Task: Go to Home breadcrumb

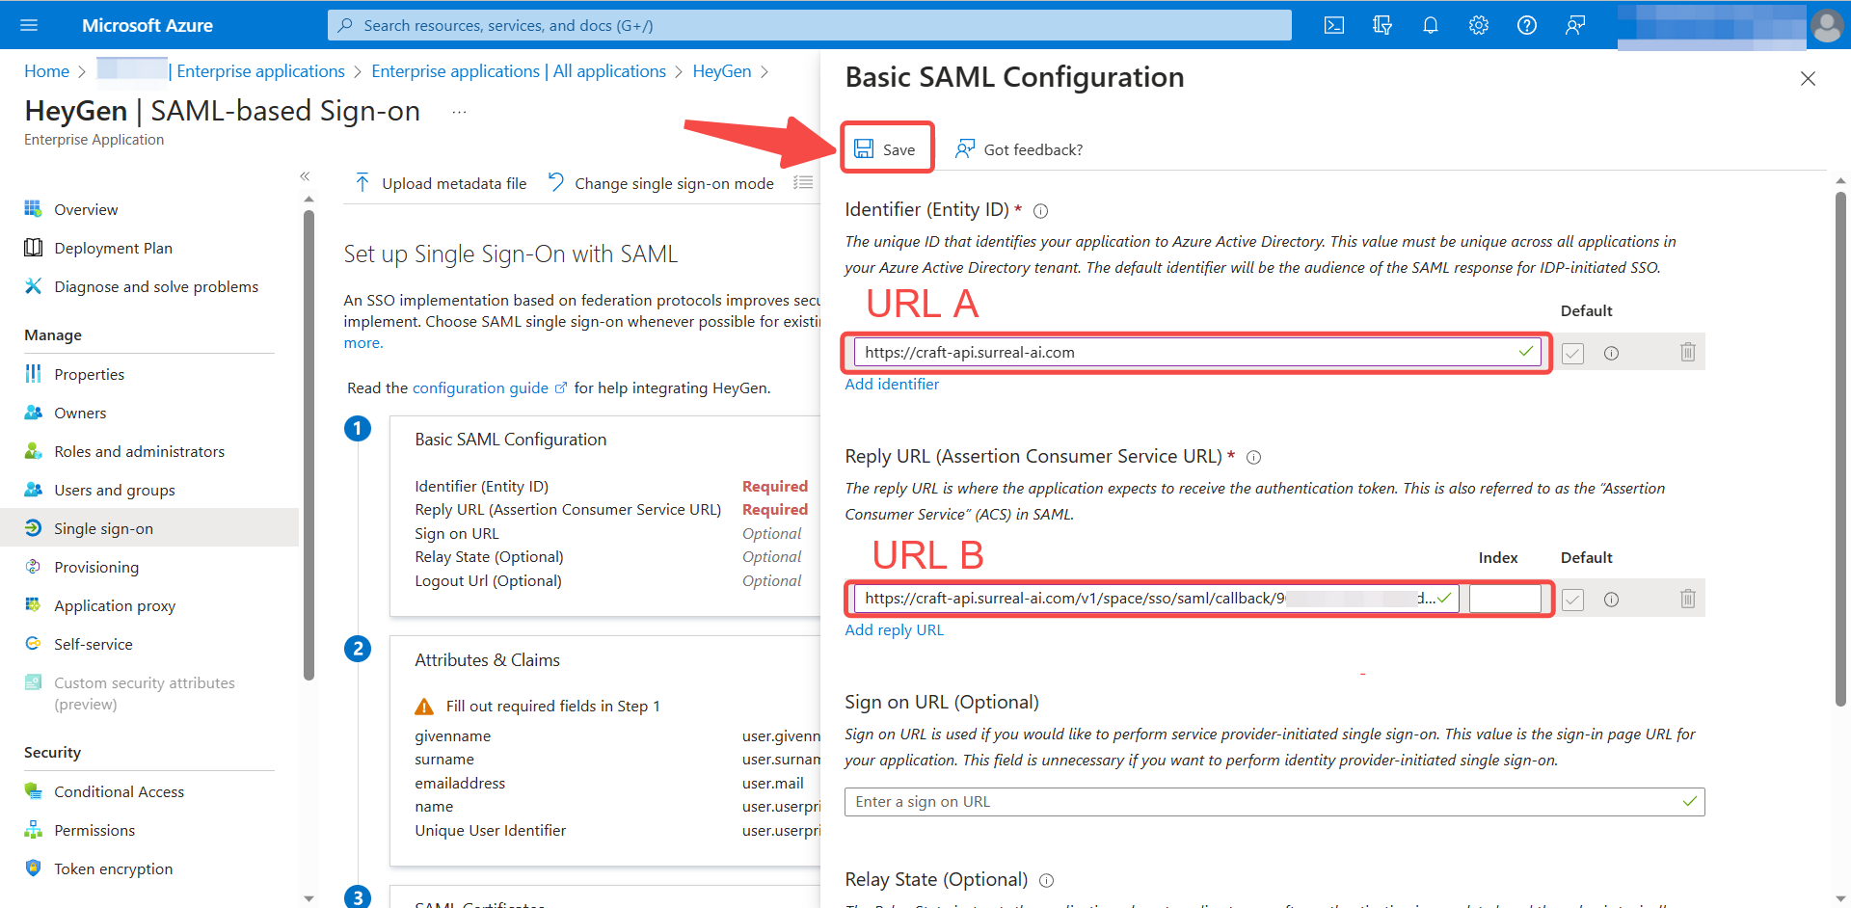Action: [x=46, y=71]
